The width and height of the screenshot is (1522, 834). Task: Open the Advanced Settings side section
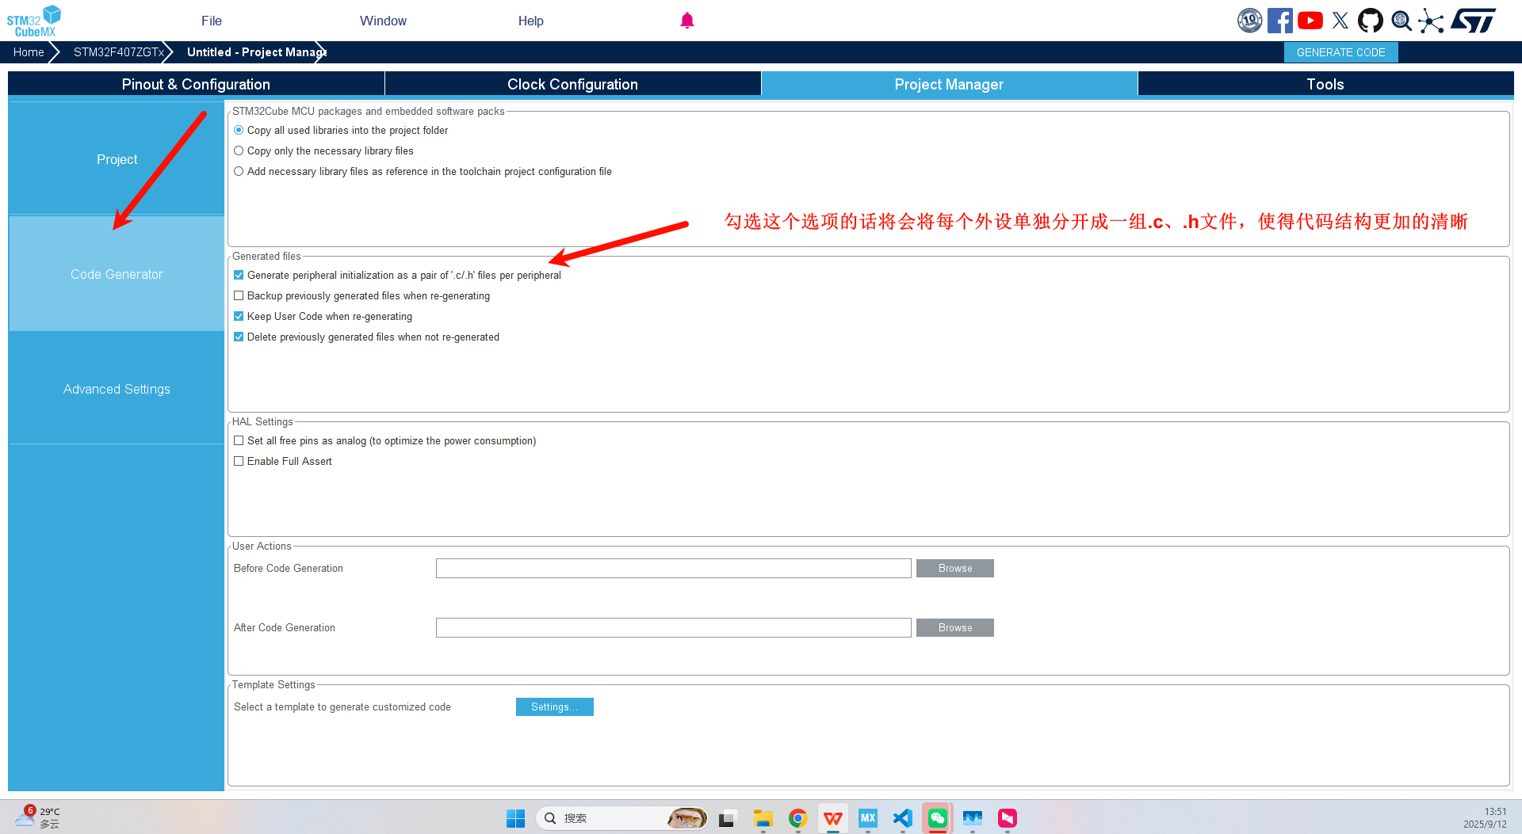(x=117, y=389)
